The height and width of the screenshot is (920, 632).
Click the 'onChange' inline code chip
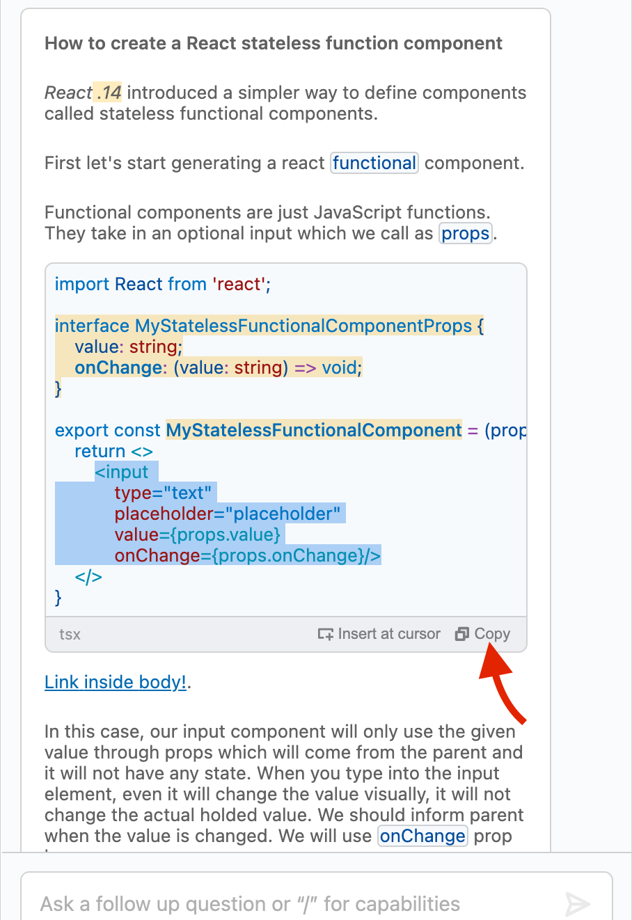click(x=422, y=836)
